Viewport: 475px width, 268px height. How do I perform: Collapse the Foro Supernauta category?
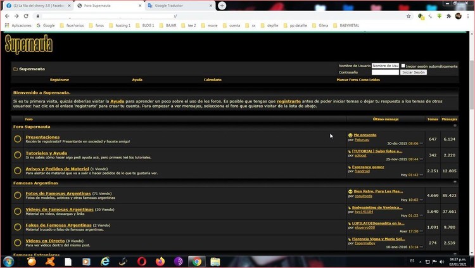[454, 126]
